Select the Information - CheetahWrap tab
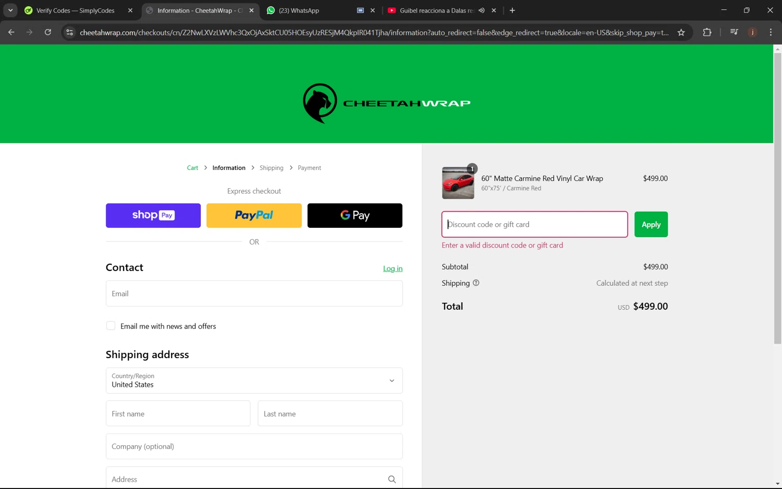 (x=200, y=10)
